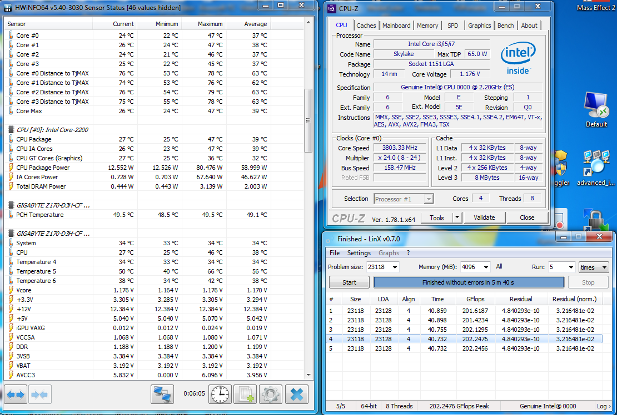Switch to the Graphics tab
Image resolution: width=617 pixels, height=415 pixels.
pos(479,26)
